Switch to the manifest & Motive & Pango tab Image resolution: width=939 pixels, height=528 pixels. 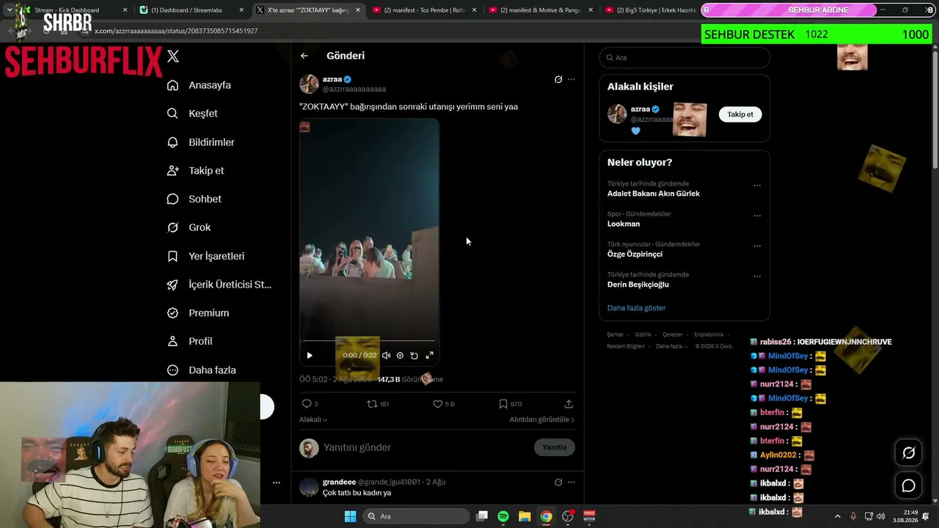(x=541, y=10)
